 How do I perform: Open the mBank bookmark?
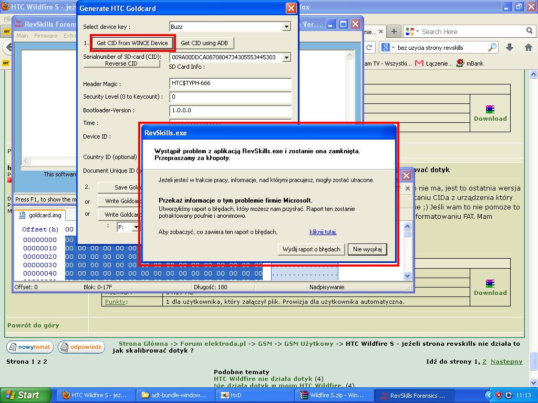pyautogui.click(x=470, y=63)
